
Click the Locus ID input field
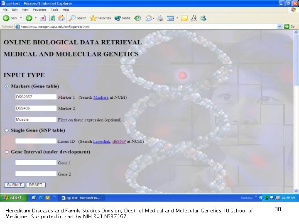pos(36,141)
